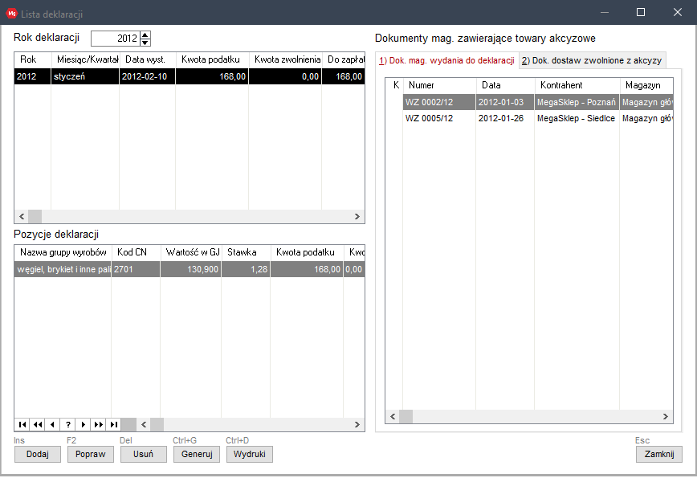Image resolution: width=697 pixels, height=478 pixels.
Task: Open Wydruki printouts button
Action: [250, 454]
